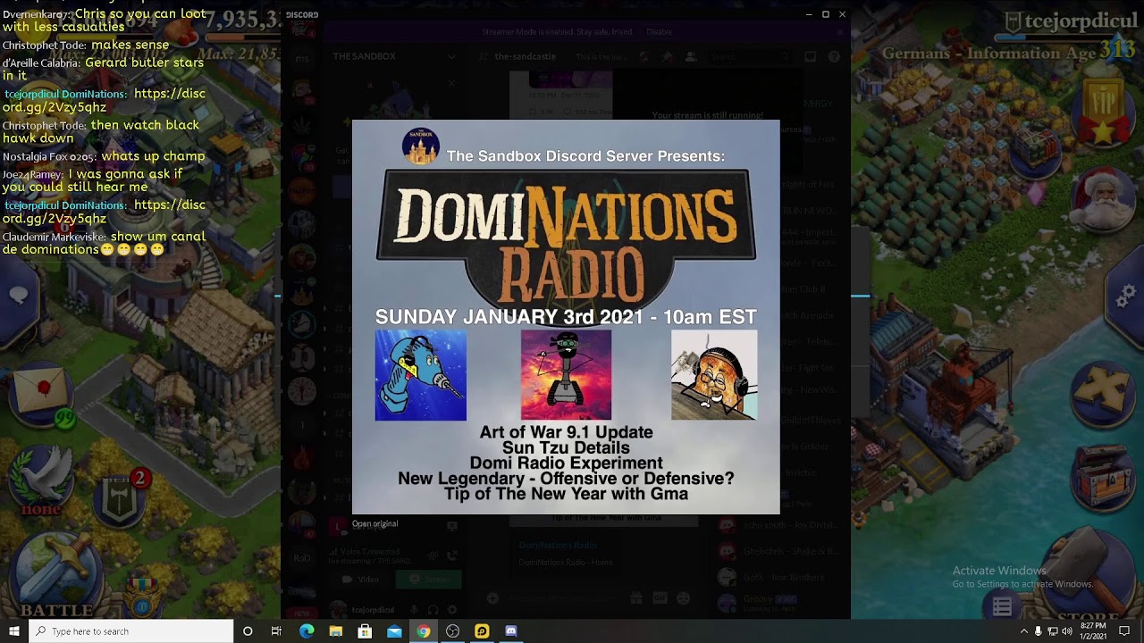Open pinned messages in Discord header
This screenshot has height=643, width=1144.
[667, 56]
